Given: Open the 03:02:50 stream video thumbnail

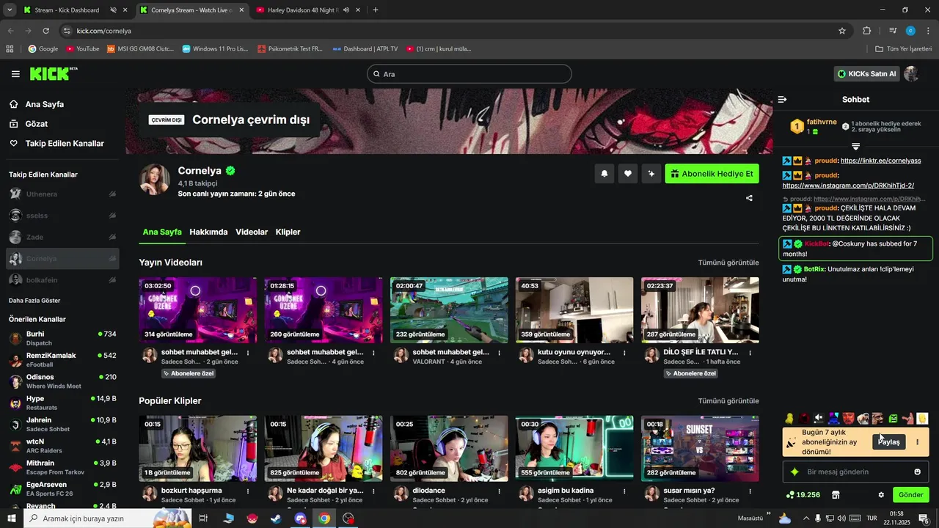Looking at the screenshot, I should click(x=198, y=310).
